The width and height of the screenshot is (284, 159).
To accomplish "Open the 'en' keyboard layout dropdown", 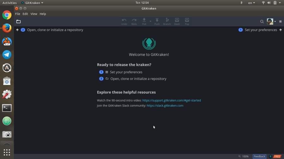I will (251, 3).
